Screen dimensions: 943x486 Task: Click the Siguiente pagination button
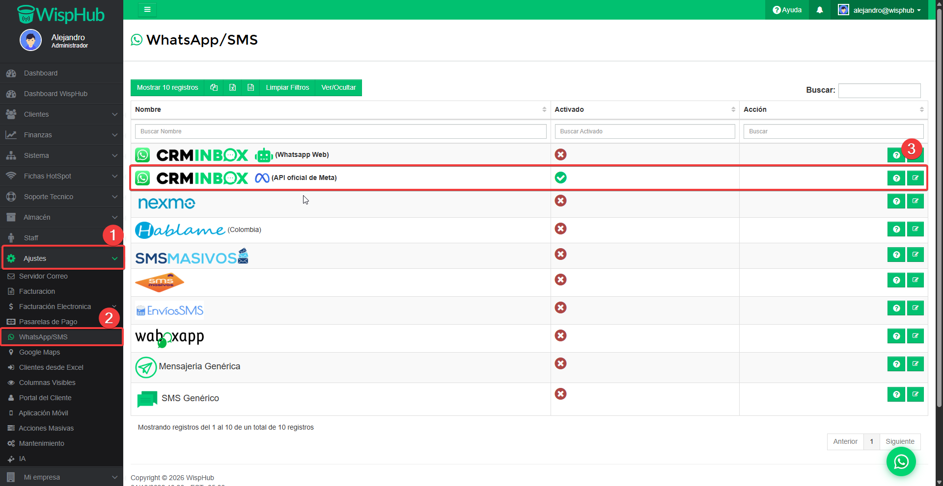(900, 441)
